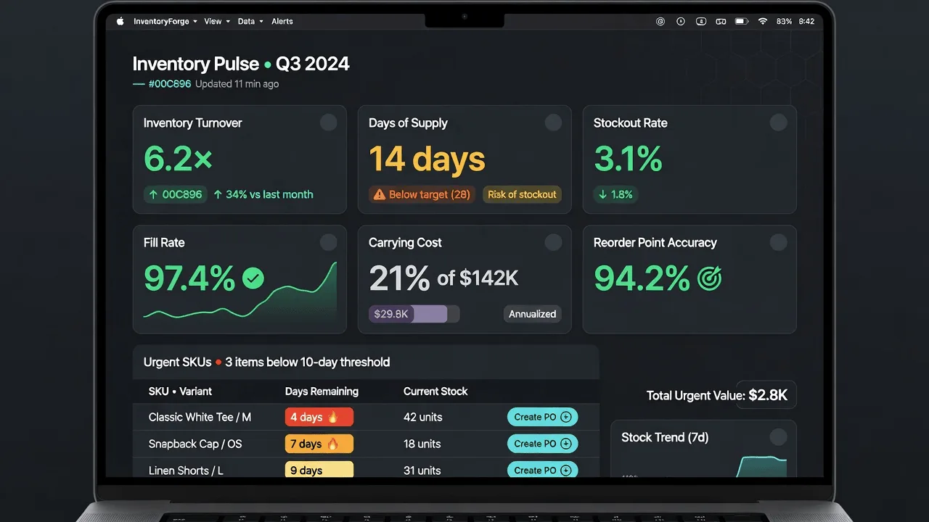Click the $2.8K total urgent value box
This screenshot has height=522, width=929.
point(766,396)
